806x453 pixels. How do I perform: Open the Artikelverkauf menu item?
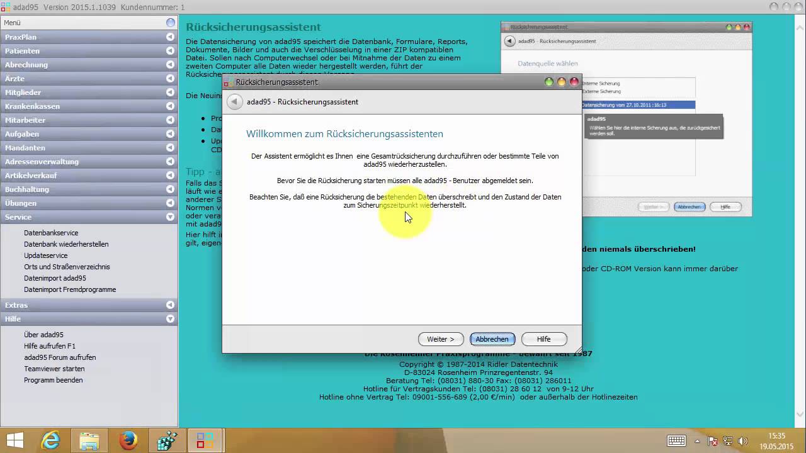[89, 176]
